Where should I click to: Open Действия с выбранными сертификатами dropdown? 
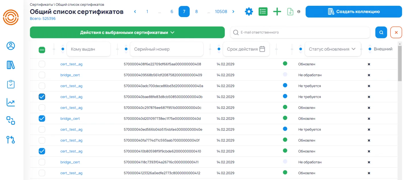127,32
